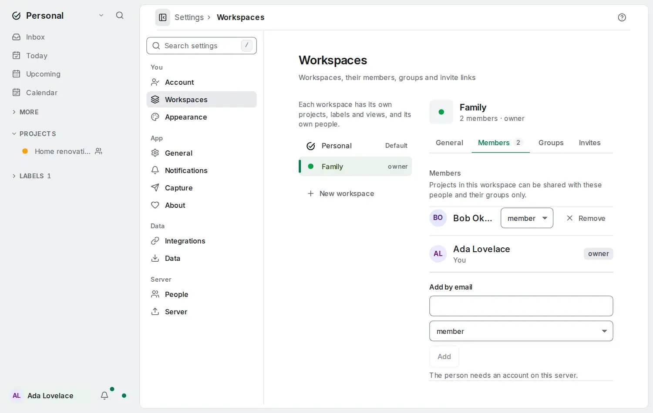Open notifications bell icon at bottom

(104, 396)
